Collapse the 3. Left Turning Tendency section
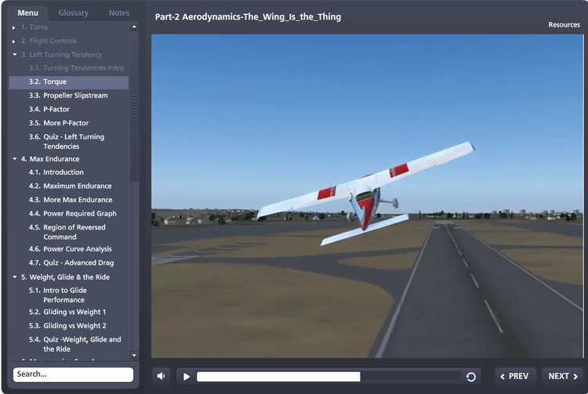This screenshot has height=394, width=588. pos(15,55)
